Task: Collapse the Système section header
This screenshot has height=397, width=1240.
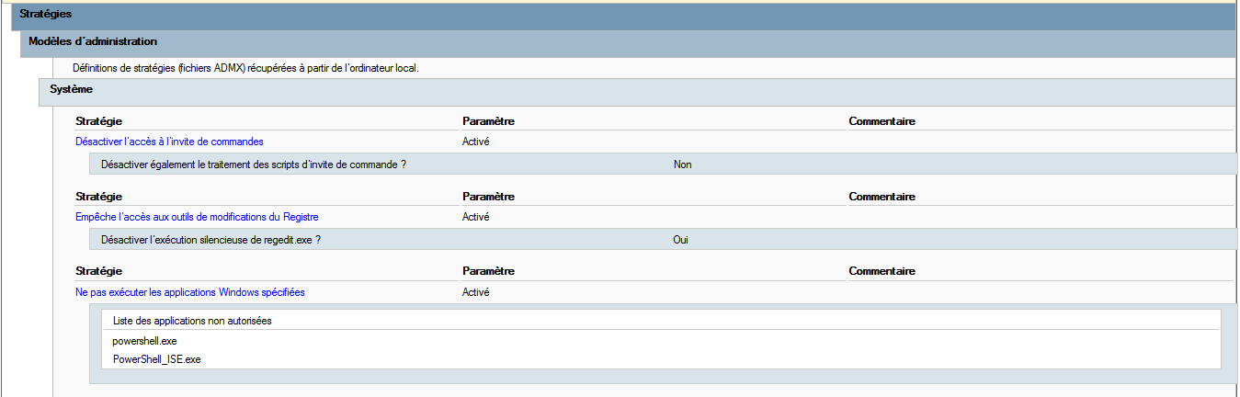Action: point(71,90)
